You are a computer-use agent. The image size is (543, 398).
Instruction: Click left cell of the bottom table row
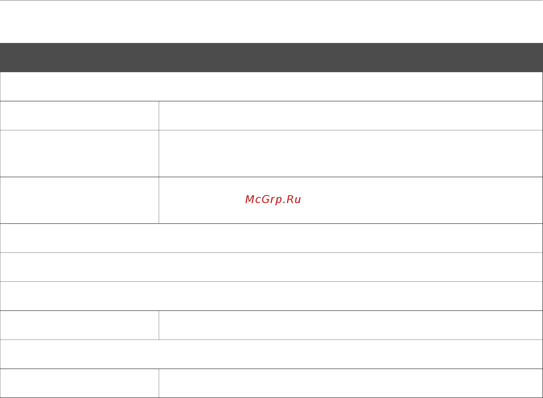point(79,383)
